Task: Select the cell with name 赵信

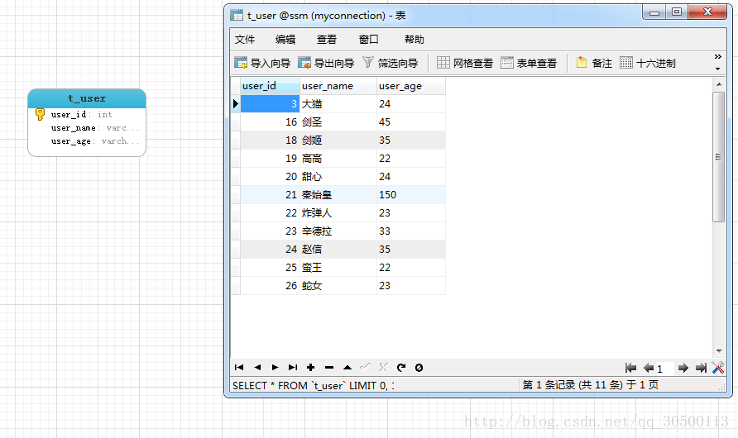Action: [338, 249]
